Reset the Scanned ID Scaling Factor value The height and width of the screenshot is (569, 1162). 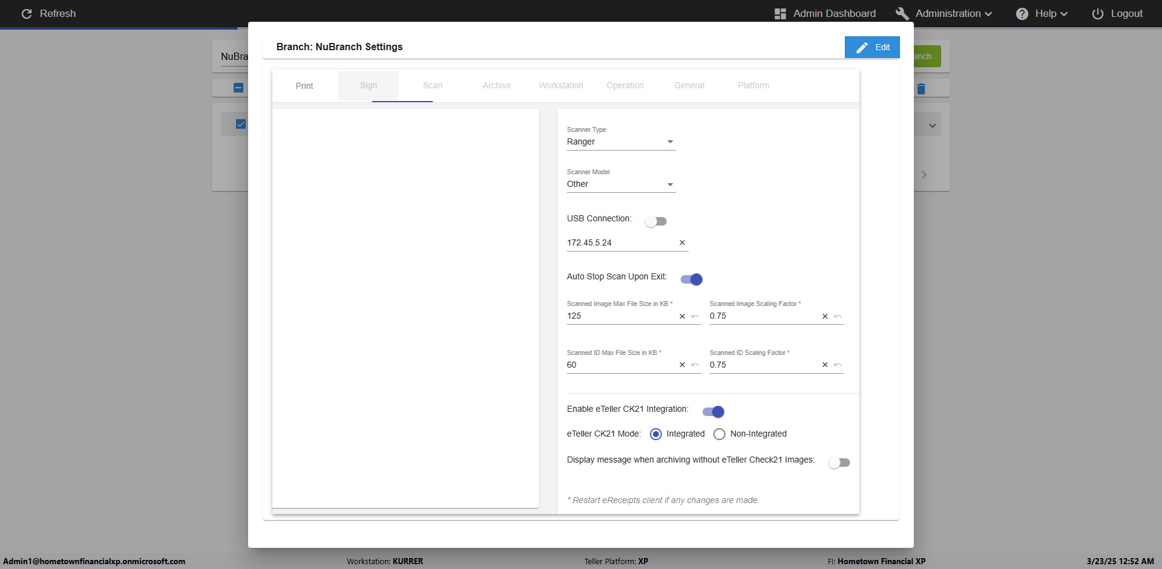coord(838,365)
